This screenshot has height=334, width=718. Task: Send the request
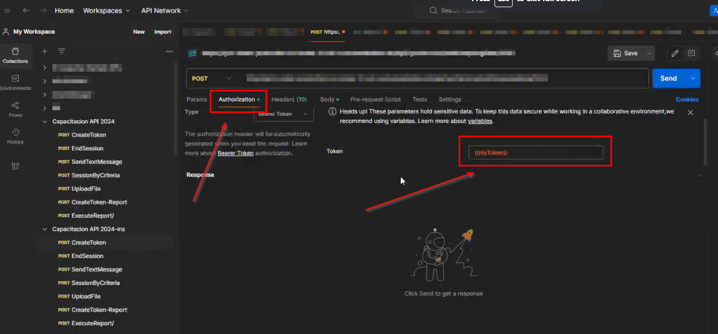(669, 78)
